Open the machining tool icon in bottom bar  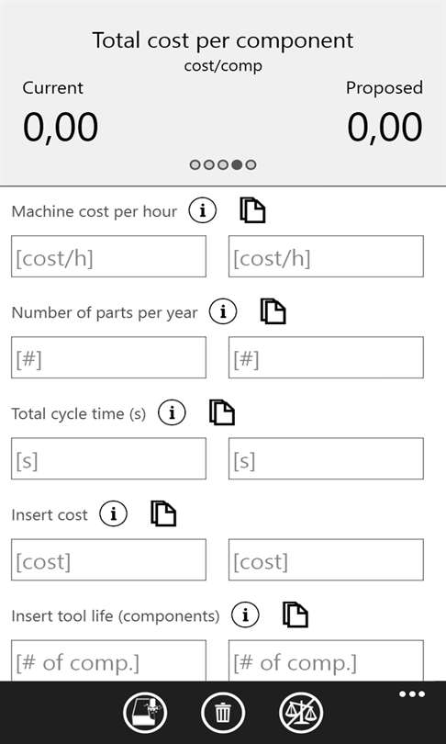pos(145,713)
